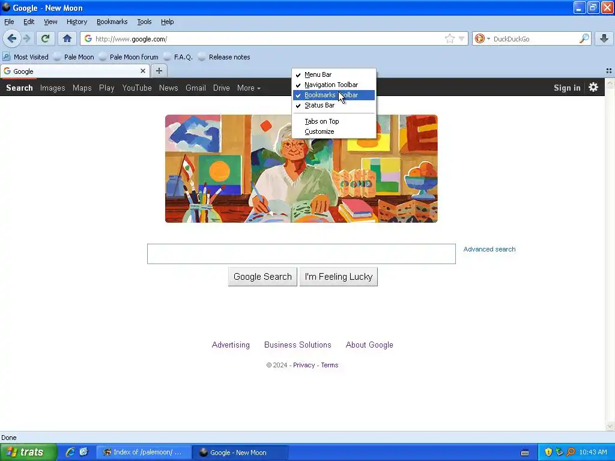This screenshot has width=615, height=461.
Task: Expand the More dropdown in Google bar
Action: (249, 88)
